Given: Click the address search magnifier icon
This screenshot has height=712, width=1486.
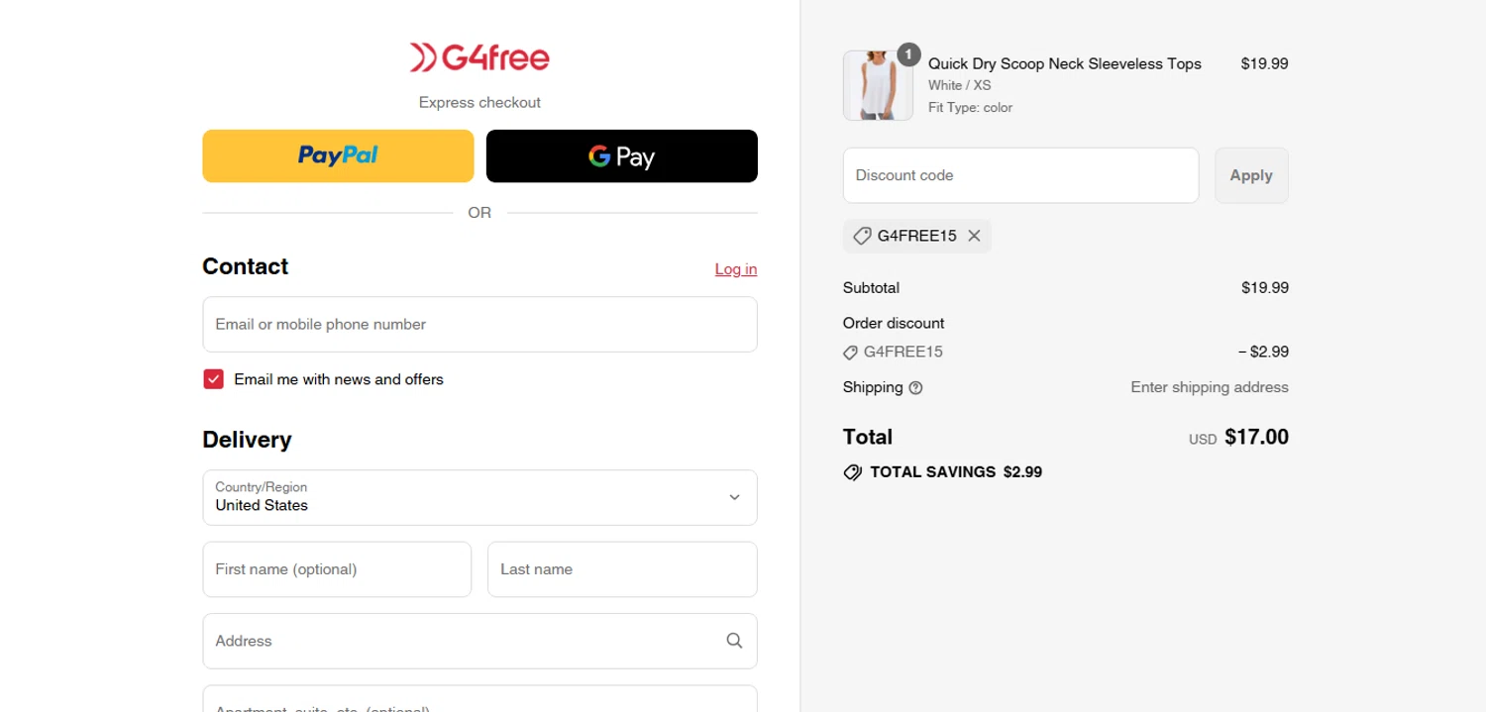Looking at the screenshot, I should [734, 641].
